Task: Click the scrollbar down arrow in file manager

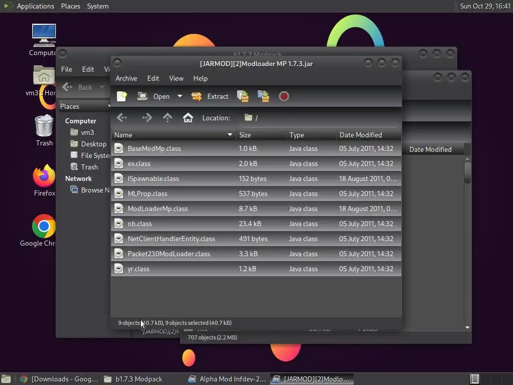Action: [467, 327]
